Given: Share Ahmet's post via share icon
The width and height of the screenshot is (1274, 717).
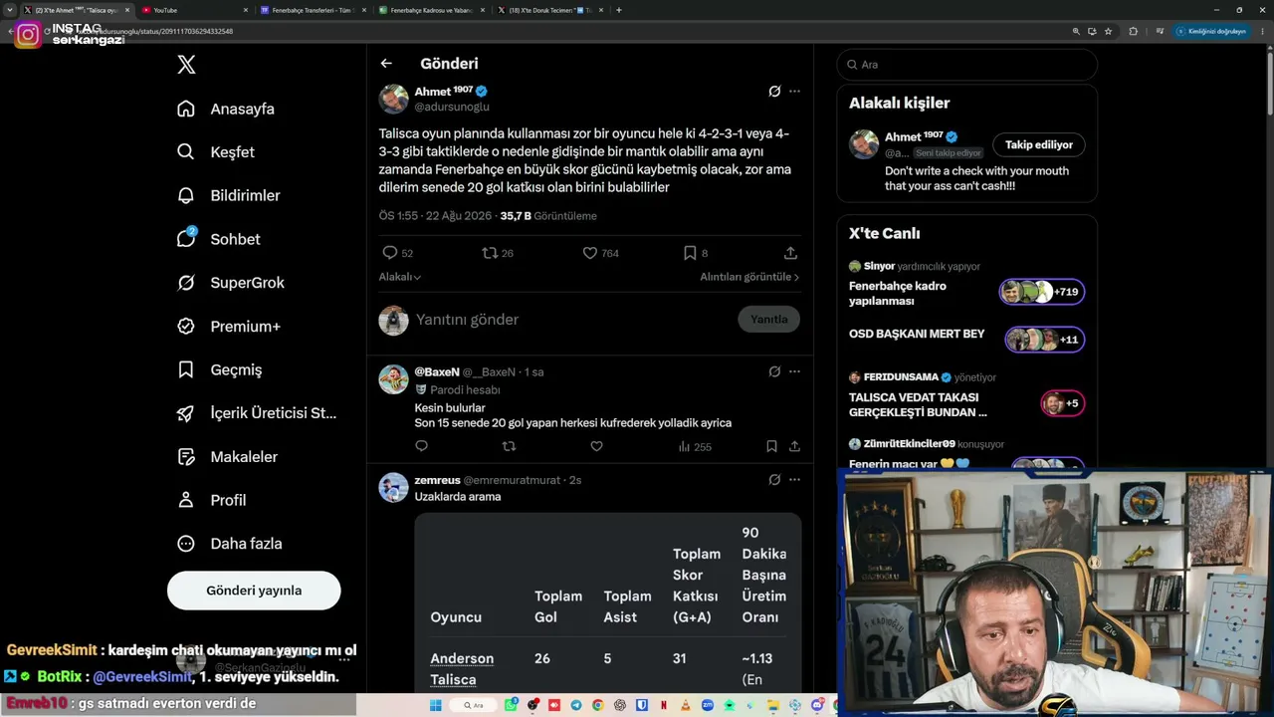Looking at the screenshot, I should [790, 253].
